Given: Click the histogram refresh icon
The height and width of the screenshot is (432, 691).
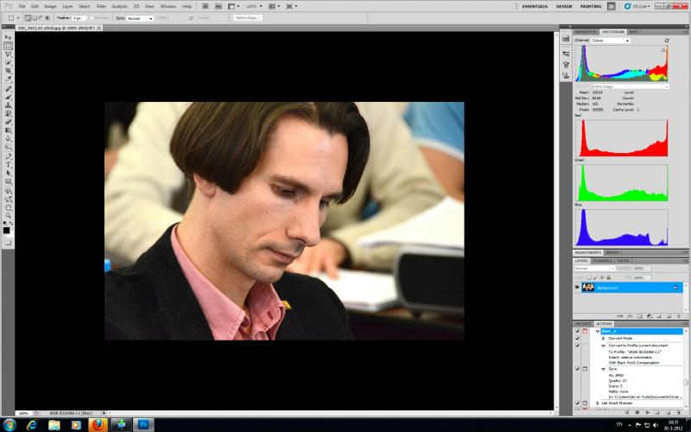Looking at the screenshot, I should [666, 40].
